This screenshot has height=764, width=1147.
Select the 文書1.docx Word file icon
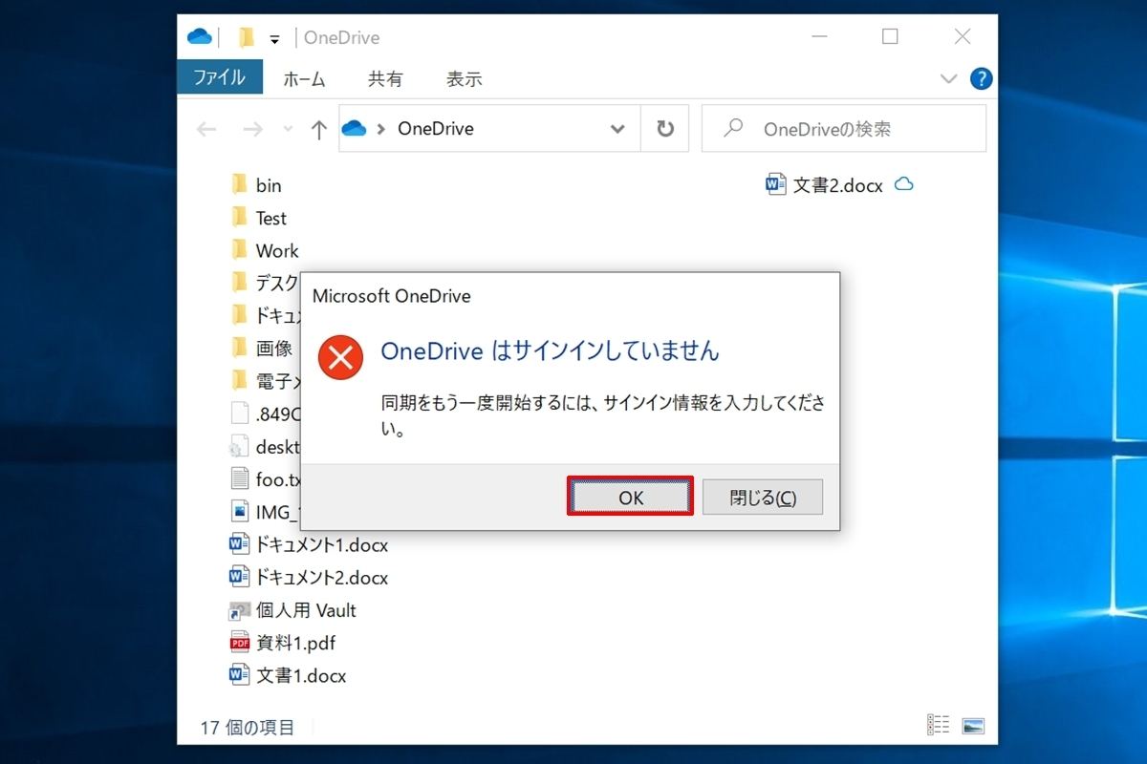(239, 675)
